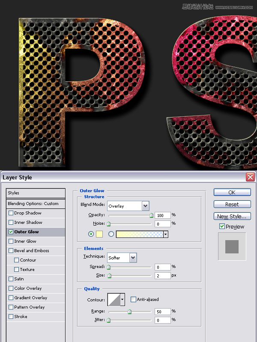Open the gradient picker dropdown arrow
Screen dimensions: 257x342
[x=166, y=234]
